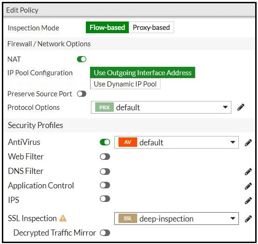This screenshot has height=244, width=258.
Task: Turn on the DNS Filter toggle
Action: tap(105, 172)
